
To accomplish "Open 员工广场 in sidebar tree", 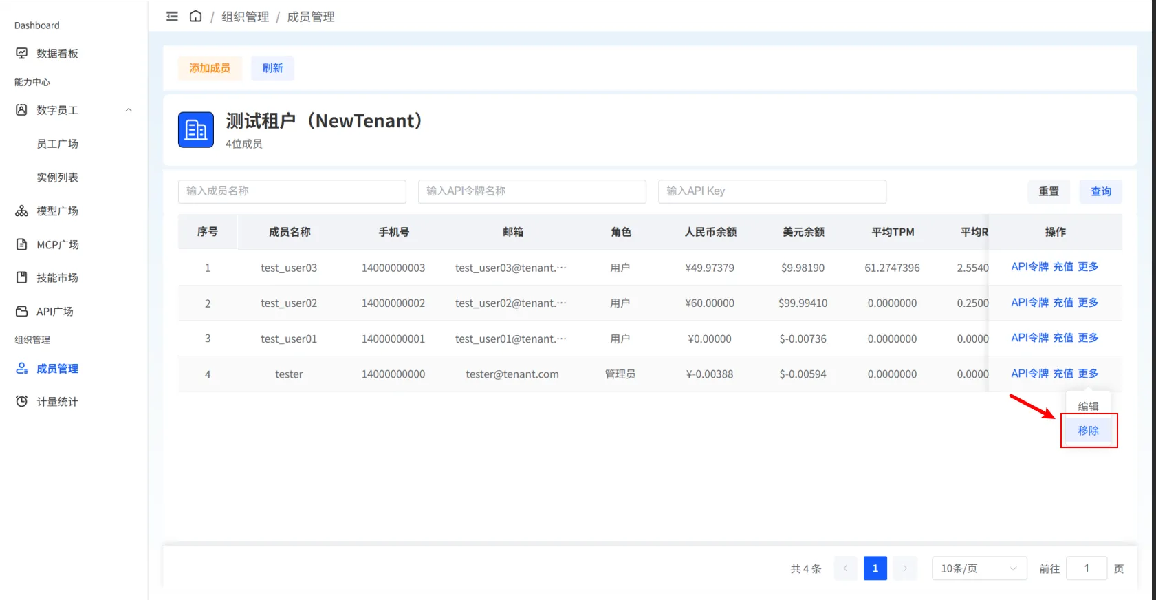I will [x=58, y=144].
